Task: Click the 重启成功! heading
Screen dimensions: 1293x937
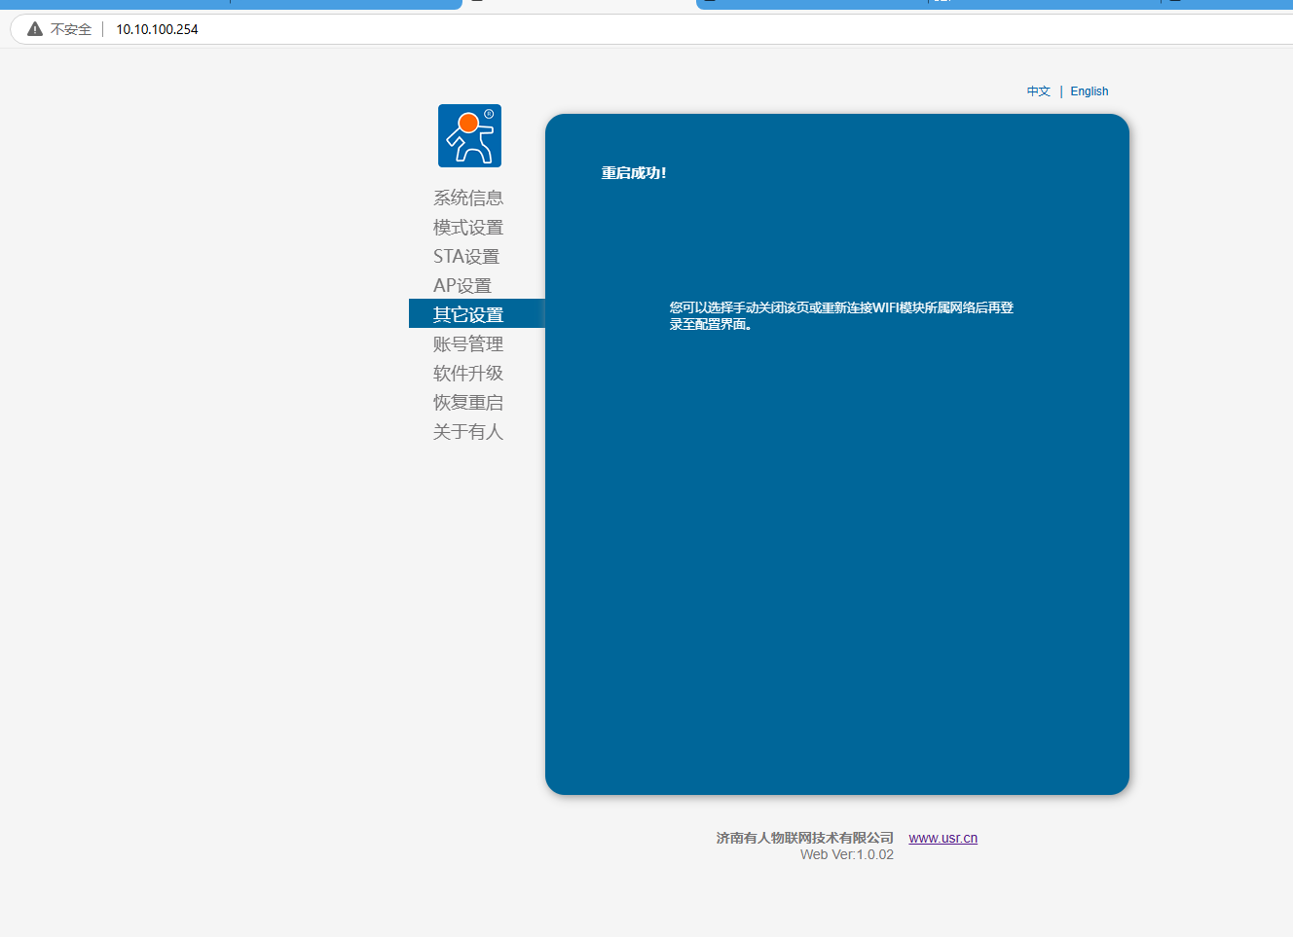Action: (x=634, y=173)
